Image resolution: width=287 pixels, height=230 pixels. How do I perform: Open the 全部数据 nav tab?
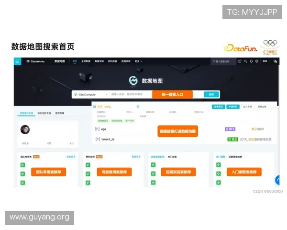86,61
